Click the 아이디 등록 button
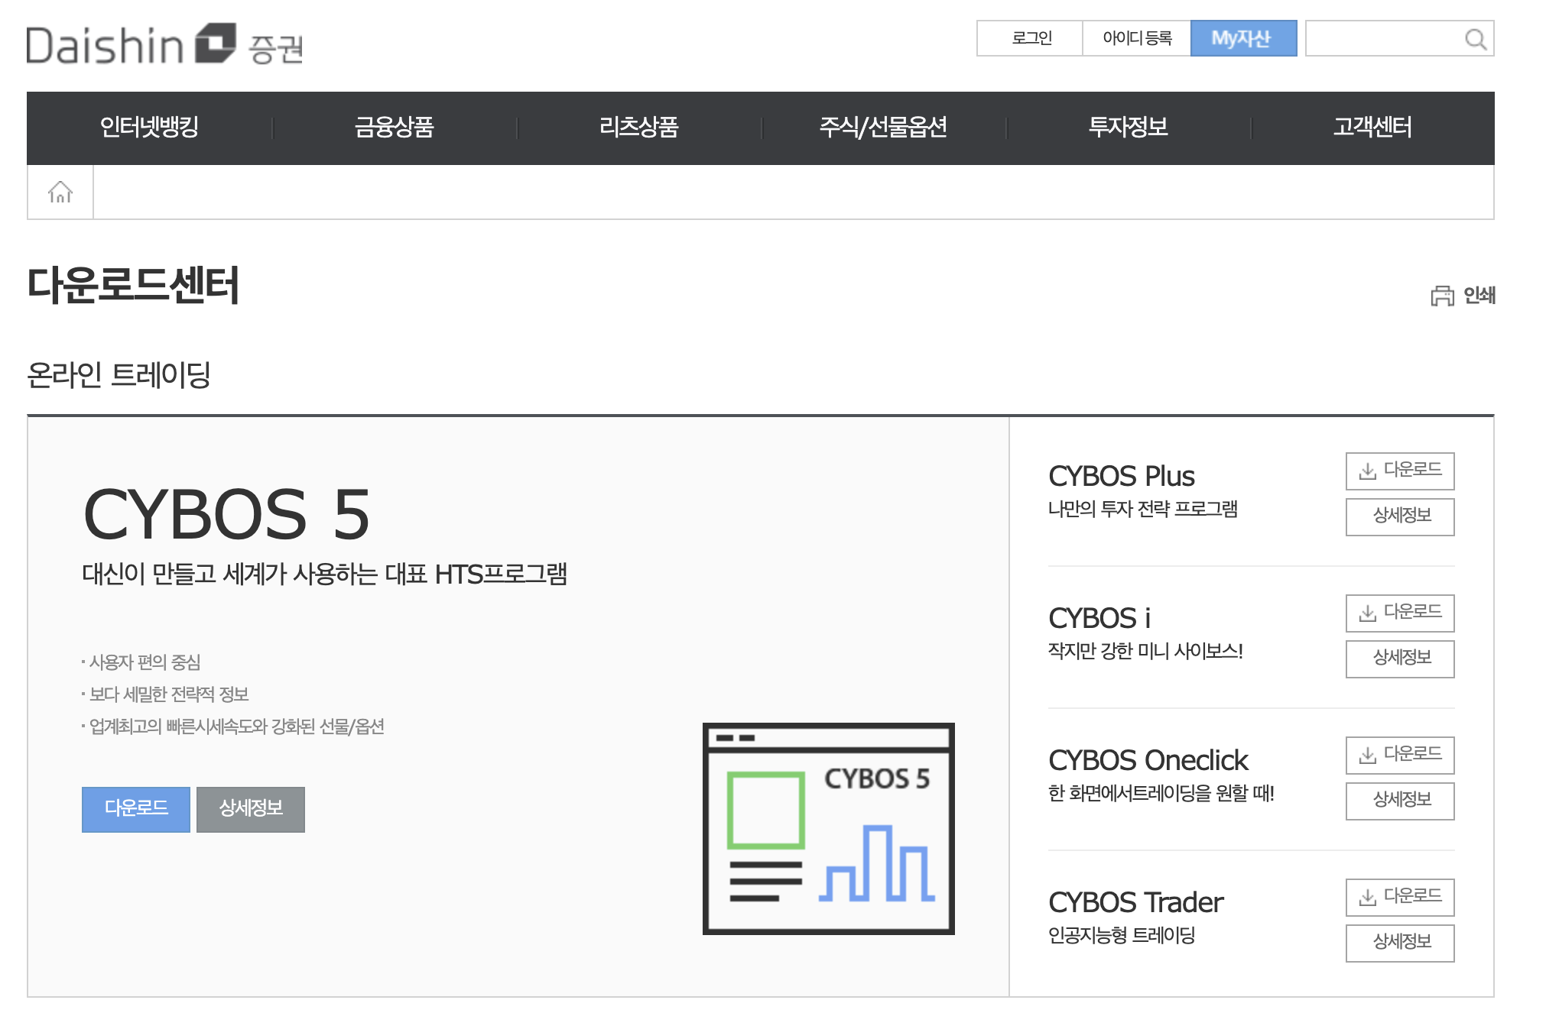 click(x=1136, y=38)
